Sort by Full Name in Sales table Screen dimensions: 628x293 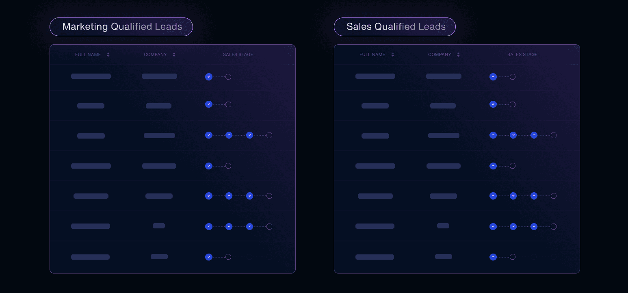pos(392,54)
